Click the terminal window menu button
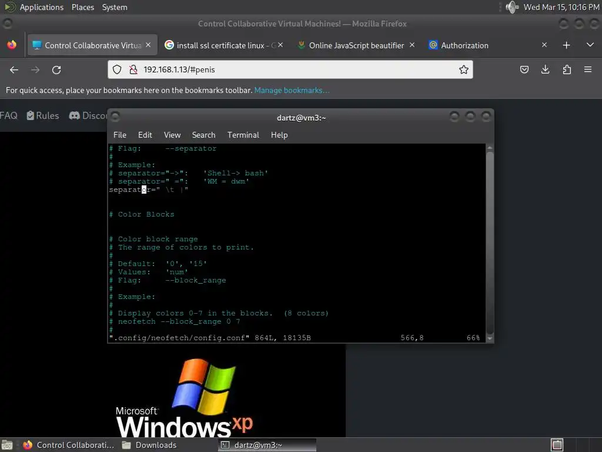The height and width of the screenshot is (452, 602). (x=115, y=116)
